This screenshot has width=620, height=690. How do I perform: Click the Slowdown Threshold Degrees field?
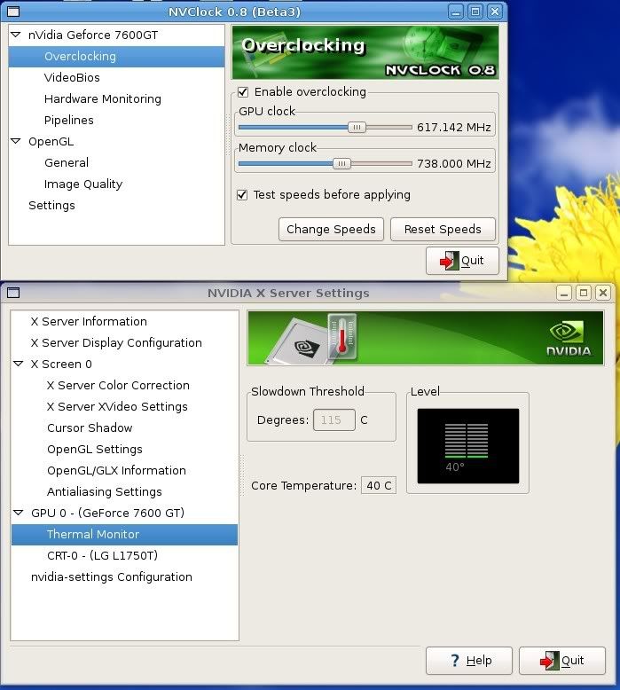pos(334,419)
